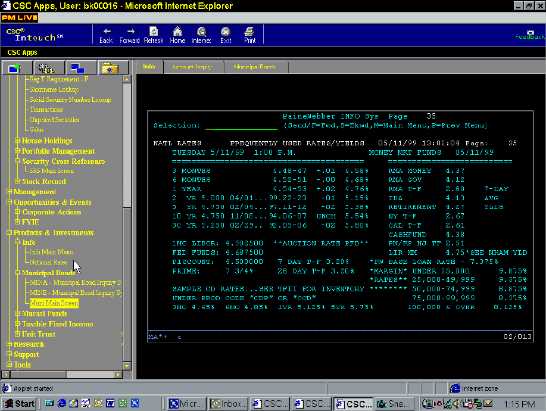Viewport: 546px width, 411px height.
Task: Expand the Corporate Actions node
Action: click(x=17, y=211)
